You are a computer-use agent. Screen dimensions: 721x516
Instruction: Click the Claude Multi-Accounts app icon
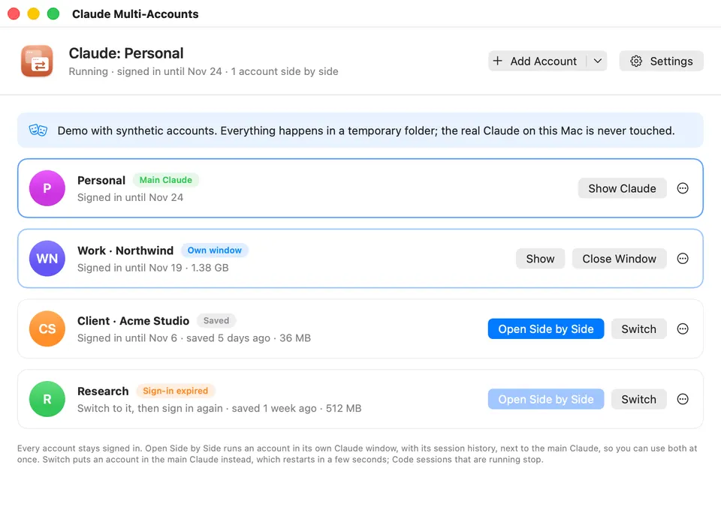click(x=37, y=61)
